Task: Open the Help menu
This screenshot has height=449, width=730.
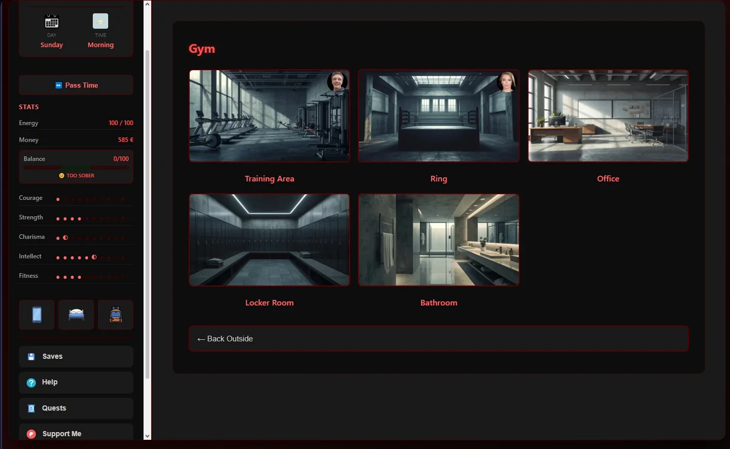Action: (x=76, y=382)
